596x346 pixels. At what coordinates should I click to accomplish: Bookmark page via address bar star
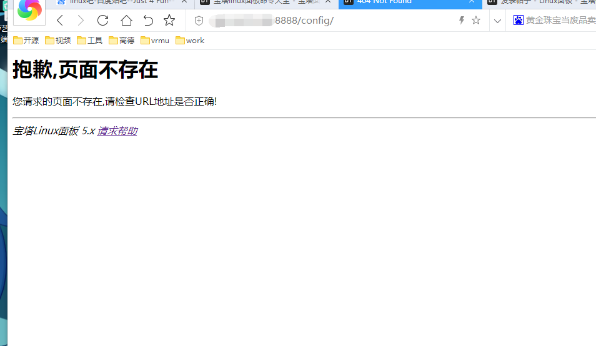coord(476,21)
